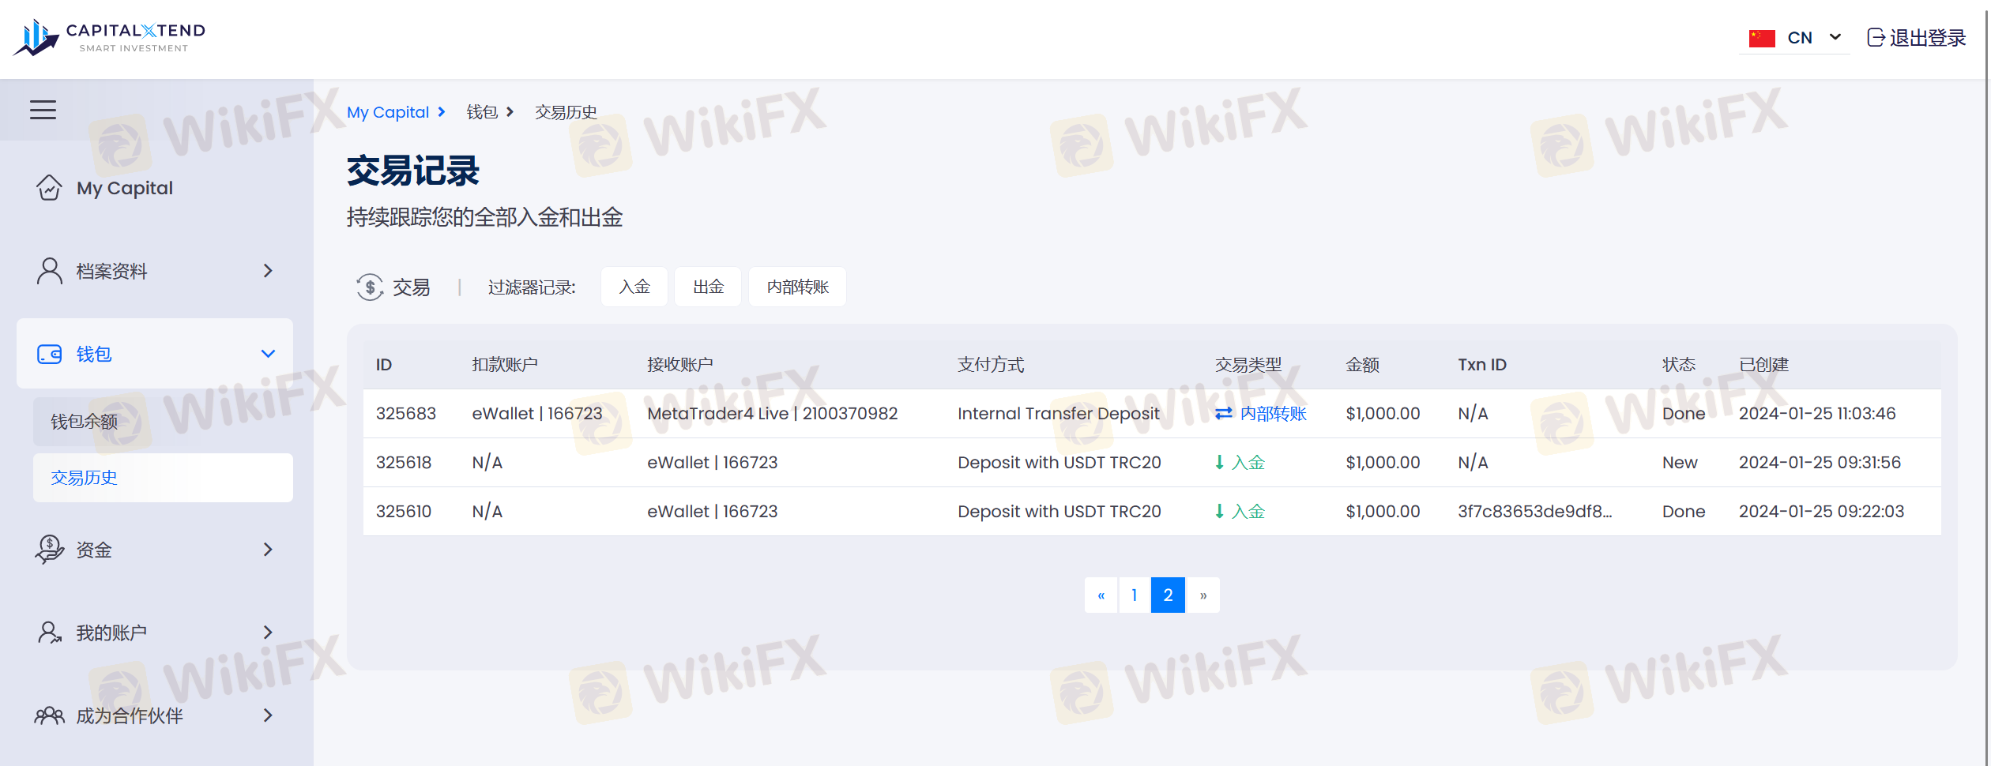This screenshot has height=766, width=1991.
Task: Click the my accounts user icon
Action: pos(49,633)
